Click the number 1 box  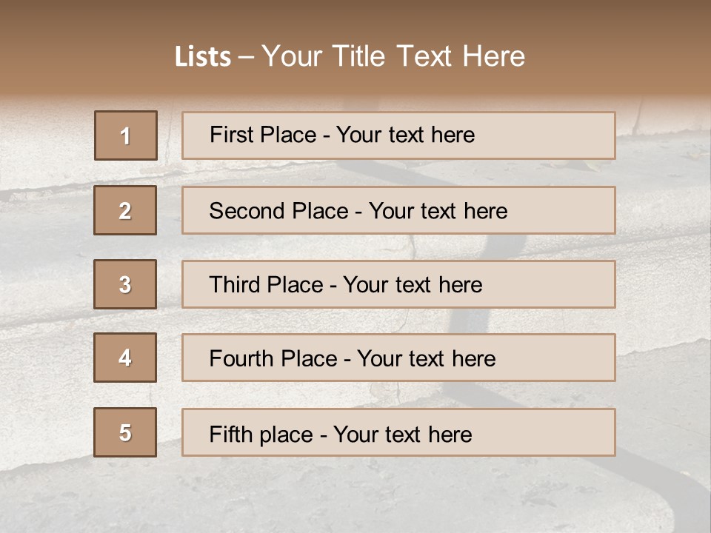click(x=126, y=135)
